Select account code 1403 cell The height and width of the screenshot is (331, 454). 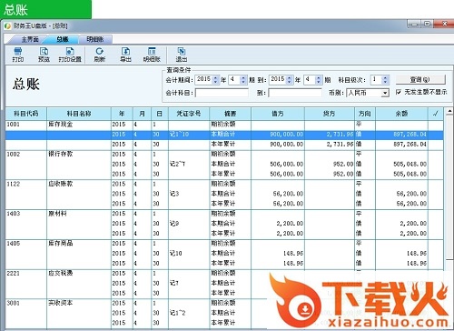coord(13,214)
